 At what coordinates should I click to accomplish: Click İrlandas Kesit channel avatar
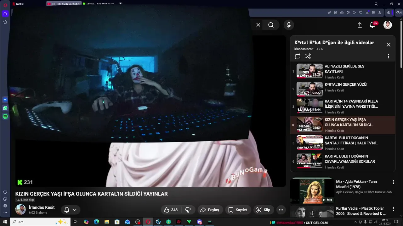(21, 209)
